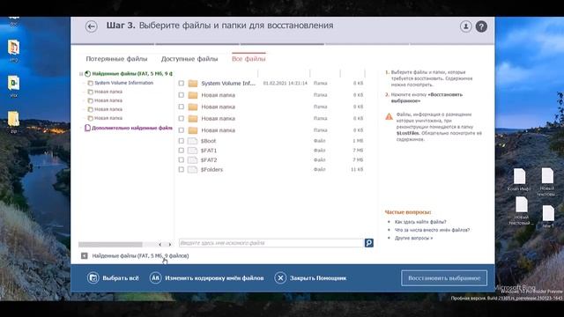
Task: Click the path bar square icon
Action: (85, 256)
